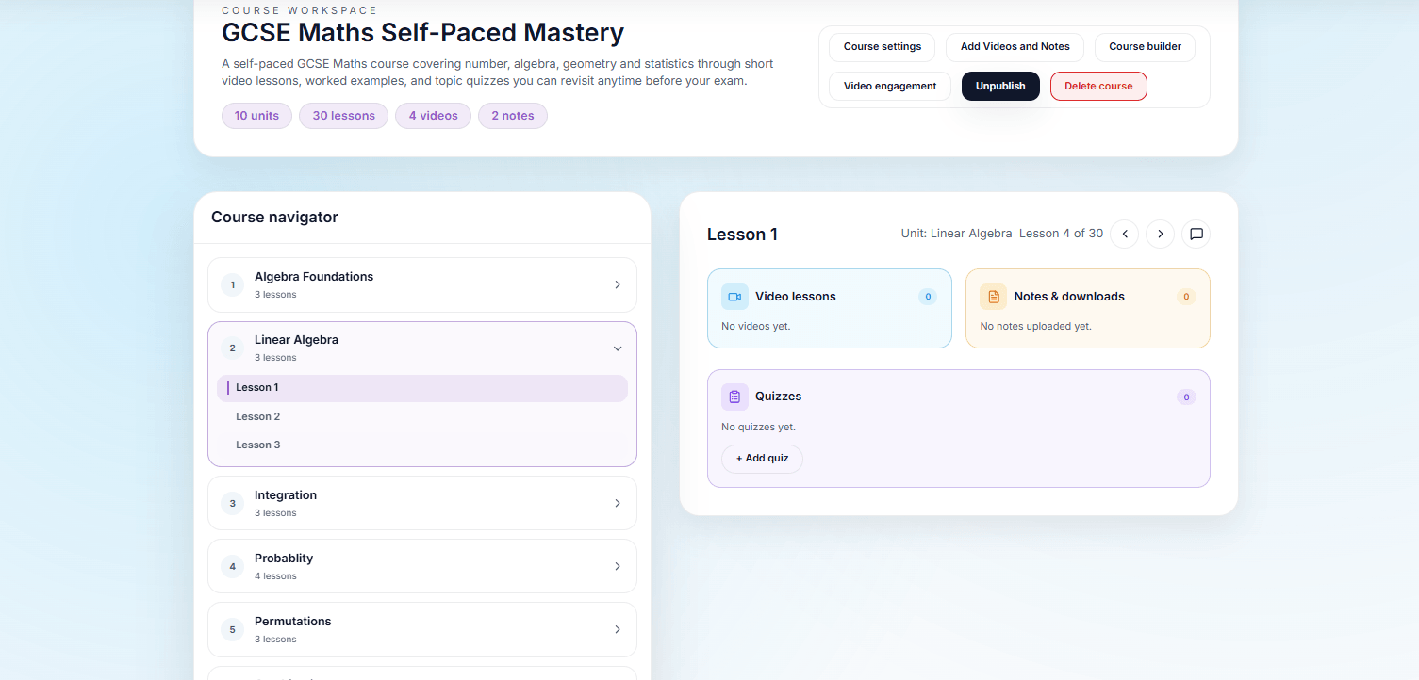Expand the Integration unit chevron

(x=618, y=503)
